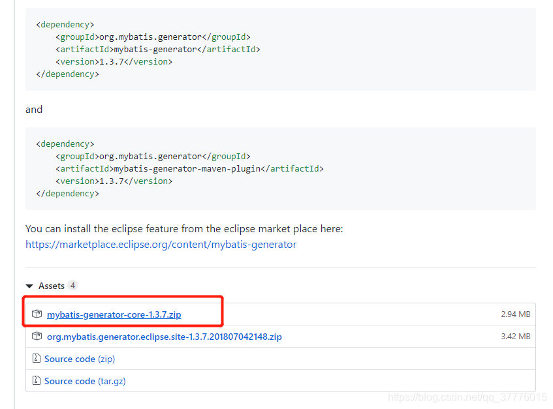Download mybatis-generator-core-1.3.7.zip
This screenshot has width=553, height=409.
pos(114,314)
